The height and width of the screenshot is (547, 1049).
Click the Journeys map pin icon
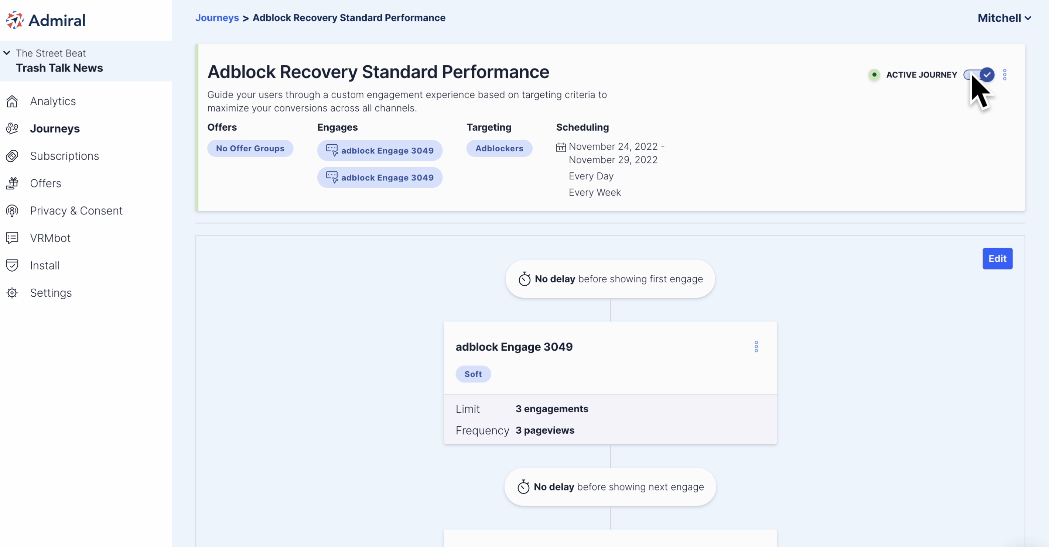[x=12, y=128]
